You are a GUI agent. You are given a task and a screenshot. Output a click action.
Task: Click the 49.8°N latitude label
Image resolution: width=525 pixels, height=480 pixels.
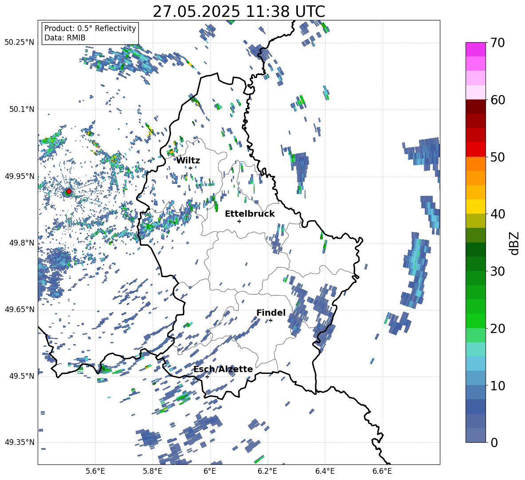coord(21,242)
